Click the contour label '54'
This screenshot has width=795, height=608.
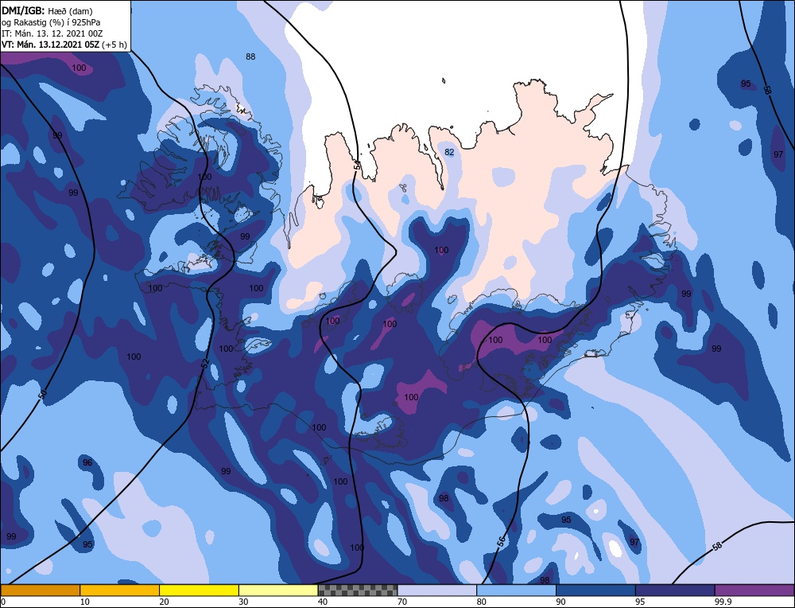[x=357, y=164]
